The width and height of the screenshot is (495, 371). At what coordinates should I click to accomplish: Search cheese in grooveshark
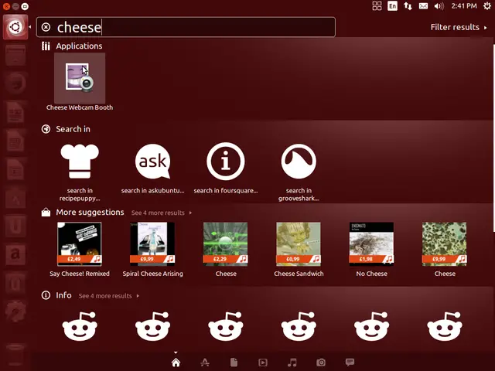[299, 162]
